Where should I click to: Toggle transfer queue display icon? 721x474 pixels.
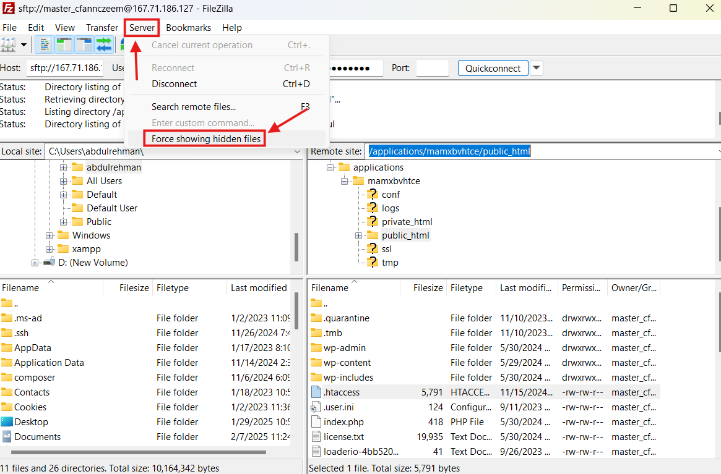click(103, 44)
